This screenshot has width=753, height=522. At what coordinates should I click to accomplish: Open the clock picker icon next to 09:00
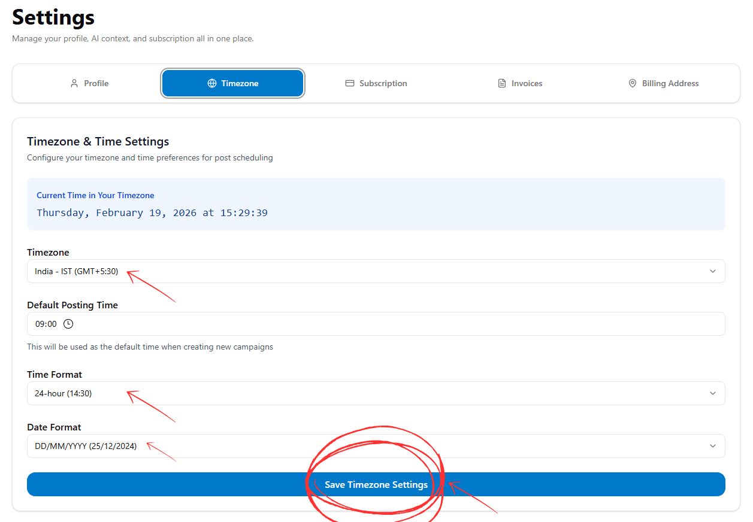[68, 324]
